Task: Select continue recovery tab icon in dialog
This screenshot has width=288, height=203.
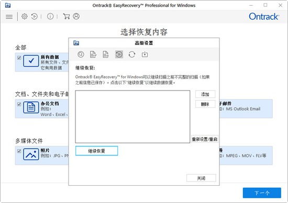Action: coord(119,54)
